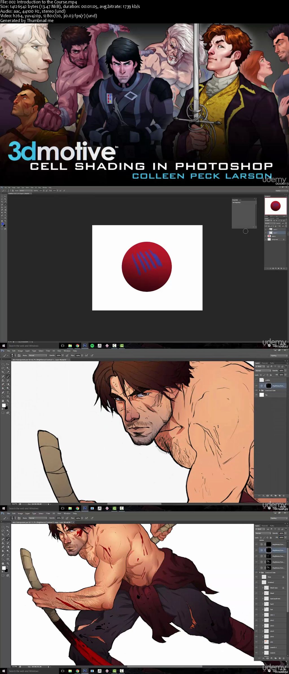Open File Explorer in face close-up frame taskbar
The image size is (289, 674).
tap(70, 508)
